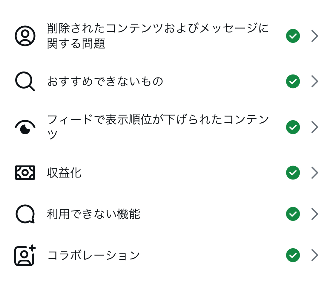This screenshot has width=336, height=289.
Task: Click the money icon beside 収益化
Action: (x=25, y=173)
